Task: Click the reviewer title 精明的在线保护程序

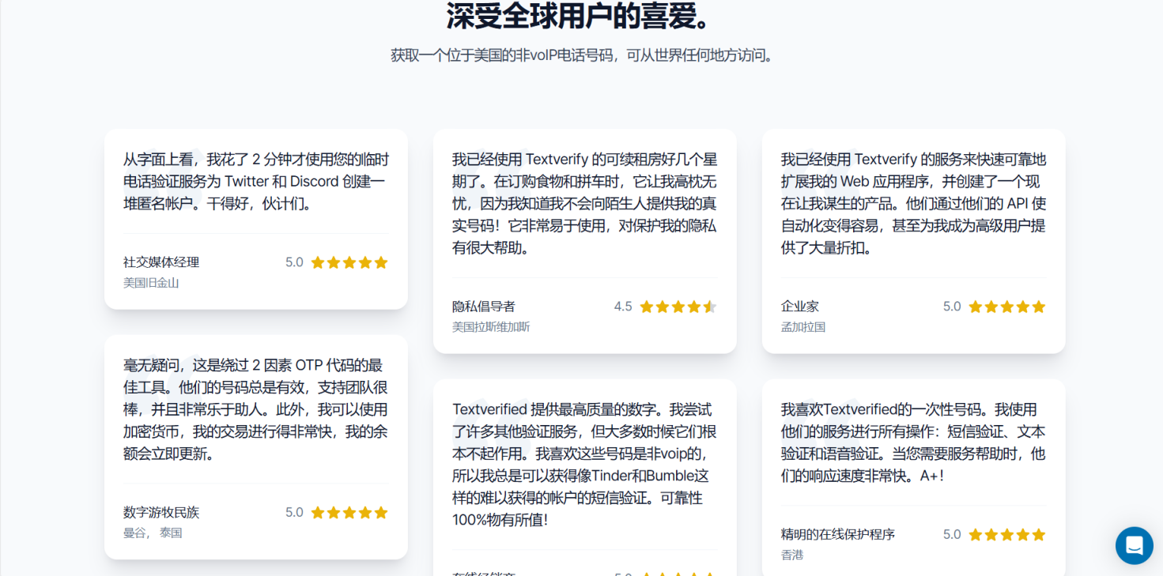Action: tap(838, 534)
